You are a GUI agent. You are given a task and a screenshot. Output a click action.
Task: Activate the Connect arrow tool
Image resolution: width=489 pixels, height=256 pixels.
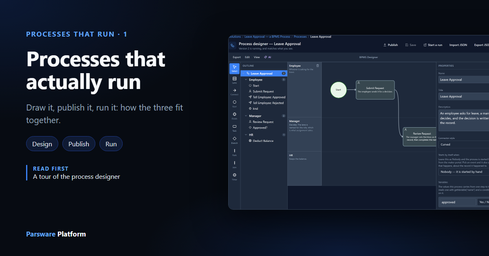click(234, 92)
